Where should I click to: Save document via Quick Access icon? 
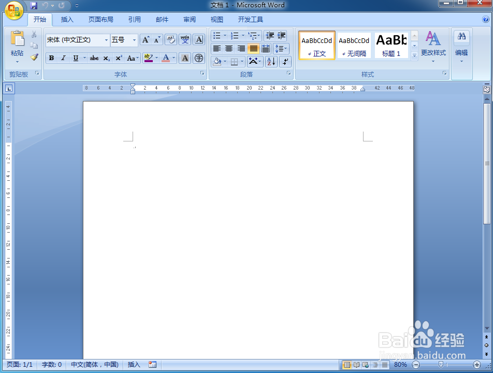click(x=34, y=6)
